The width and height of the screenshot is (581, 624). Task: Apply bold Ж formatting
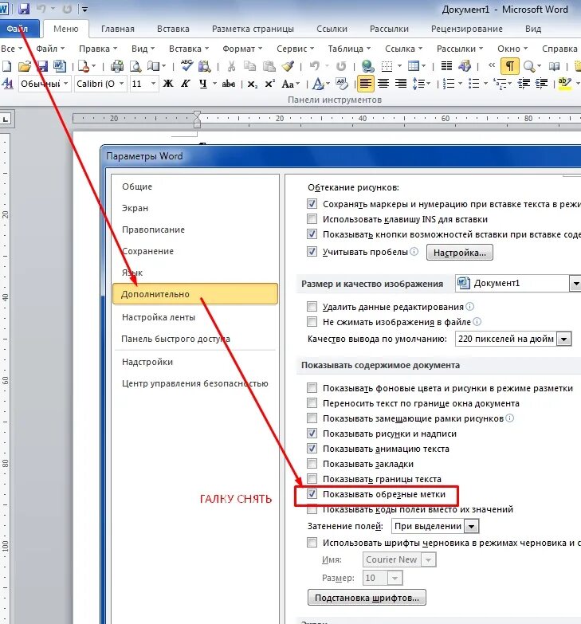(x=168, y=84)
